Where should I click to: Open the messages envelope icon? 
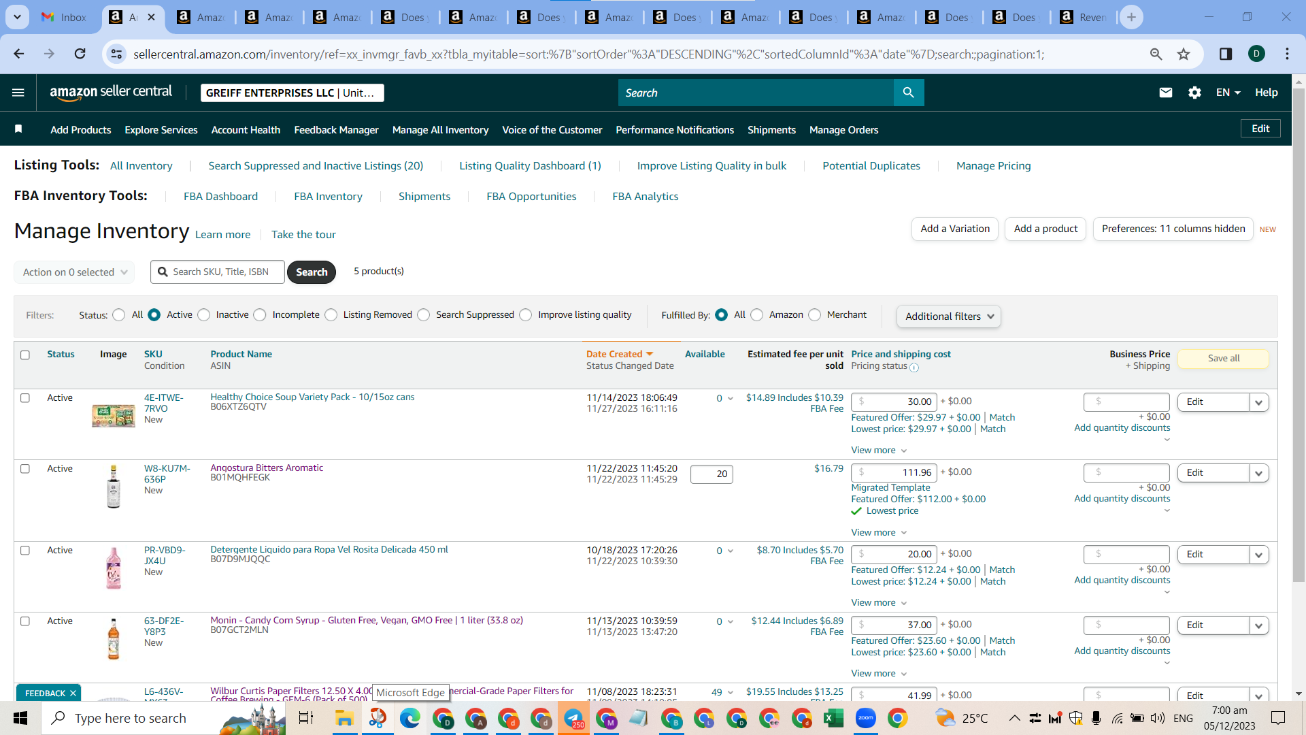click(x=1165, y=93)
